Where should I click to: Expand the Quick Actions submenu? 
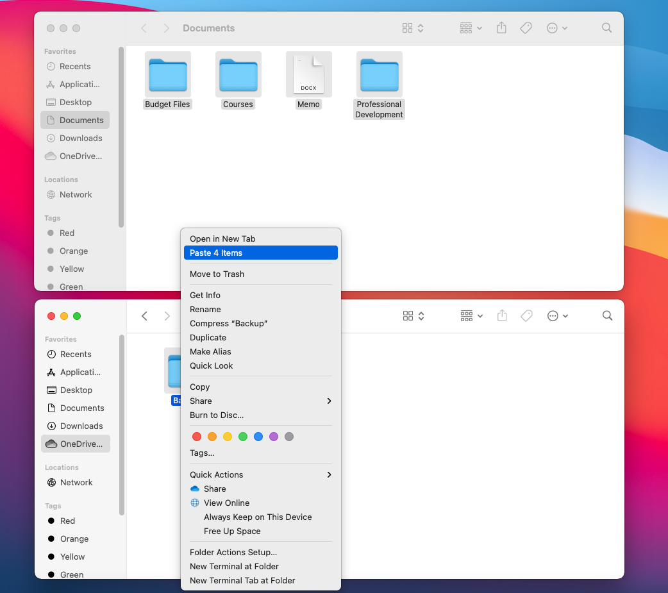click(261, 474)
